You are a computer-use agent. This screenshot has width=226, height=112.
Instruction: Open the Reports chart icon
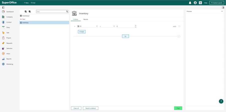[3, 59]
